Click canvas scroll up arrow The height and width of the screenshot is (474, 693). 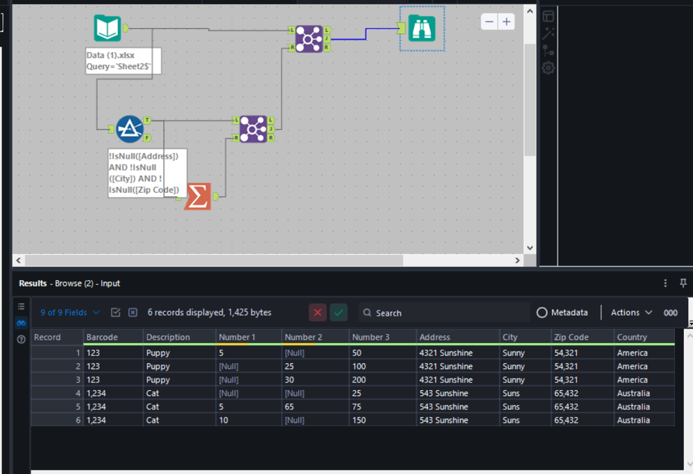pos(530,11)
